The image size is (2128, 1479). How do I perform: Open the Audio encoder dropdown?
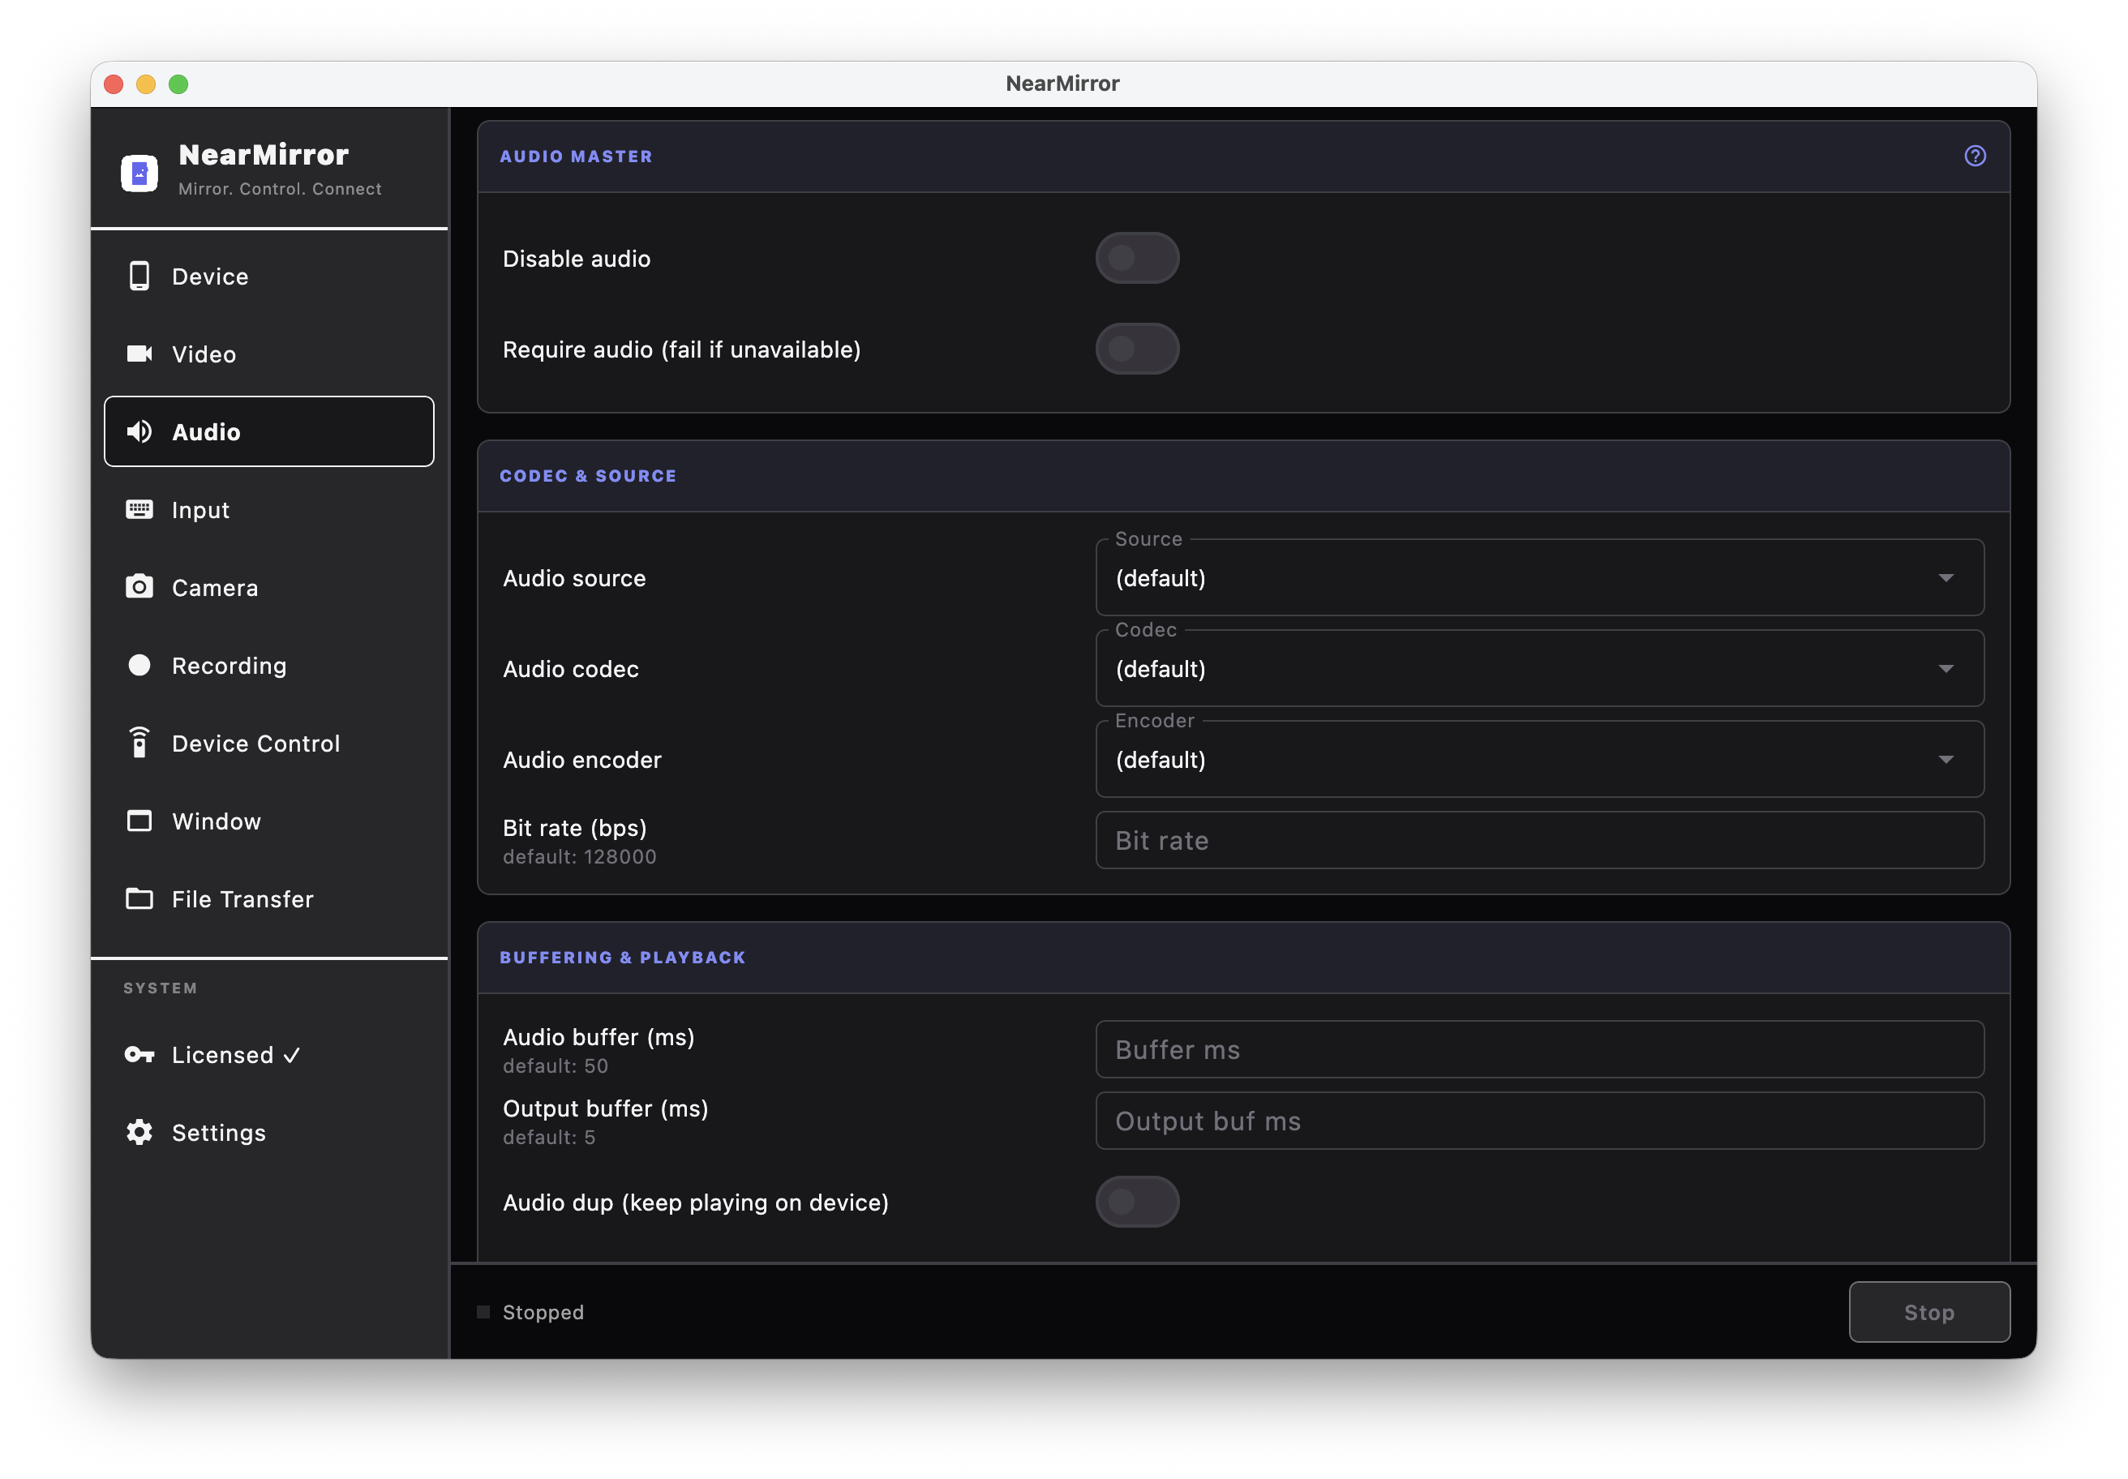1539,760
